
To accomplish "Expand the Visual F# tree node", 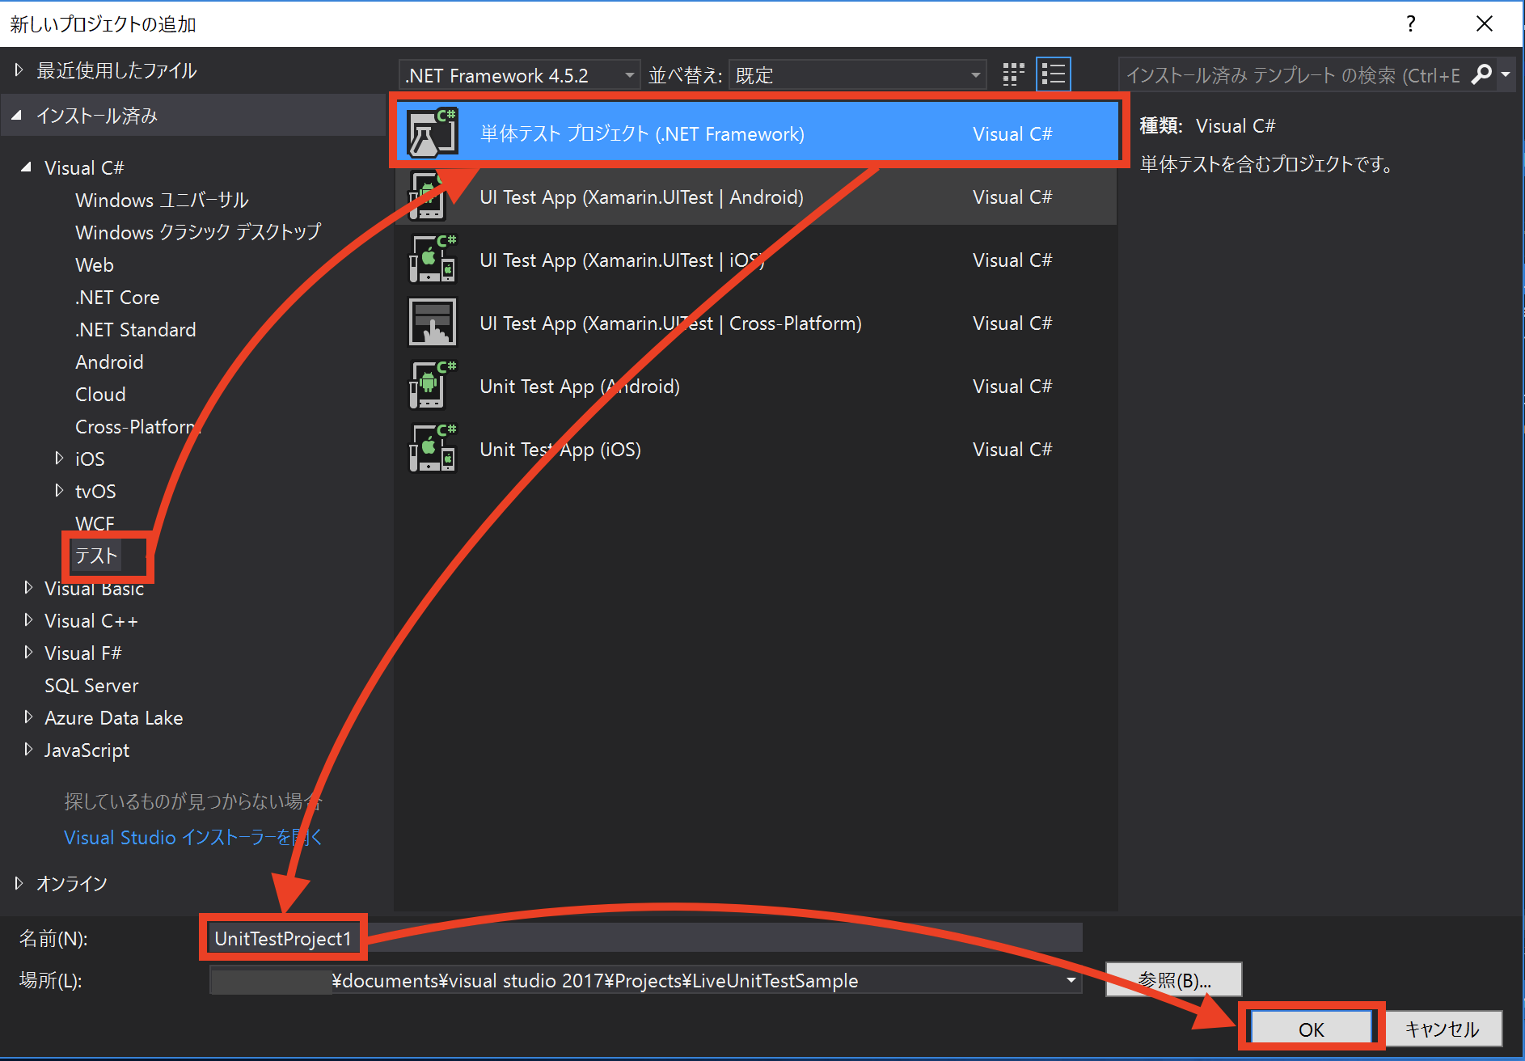I will click(28, 652).
